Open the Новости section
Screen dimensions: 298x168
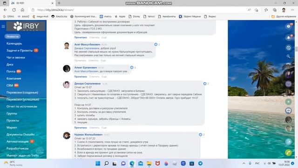tap(13, 36)
